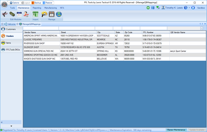Open the QB Vendor Name filter dropdown

coord(202,28)
